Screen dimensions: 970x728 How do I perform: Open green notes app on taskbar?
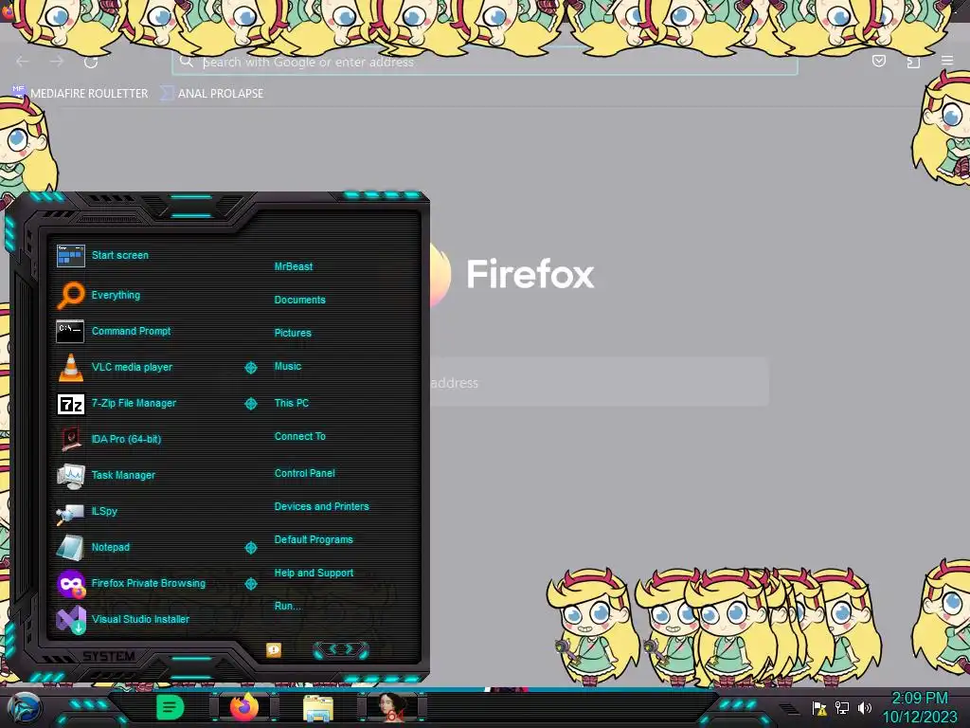[x=170, y=707]
